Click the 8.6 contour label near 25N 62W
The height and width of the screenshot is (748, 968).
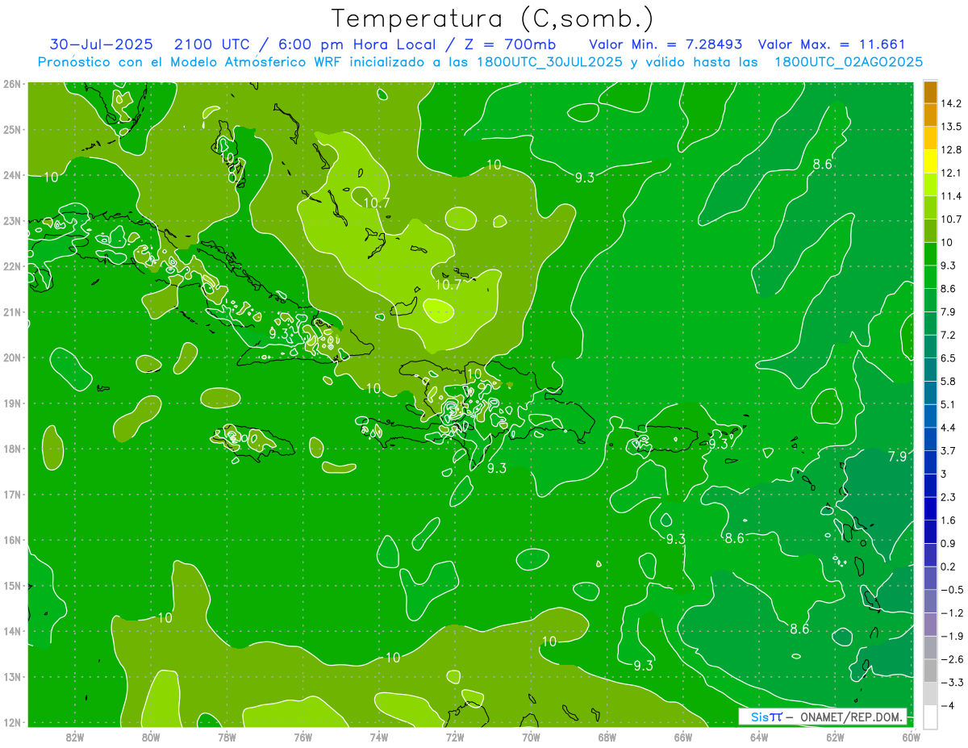click(x=822, y=164)
